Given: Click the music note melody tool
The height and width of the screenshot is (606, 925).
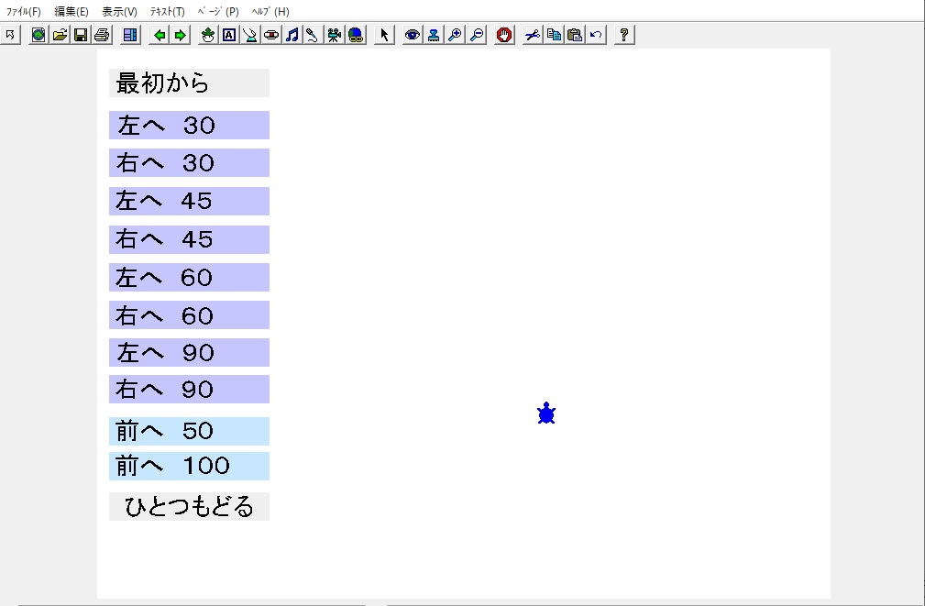Looking at the screenshot, I should [x=292, y=35].
